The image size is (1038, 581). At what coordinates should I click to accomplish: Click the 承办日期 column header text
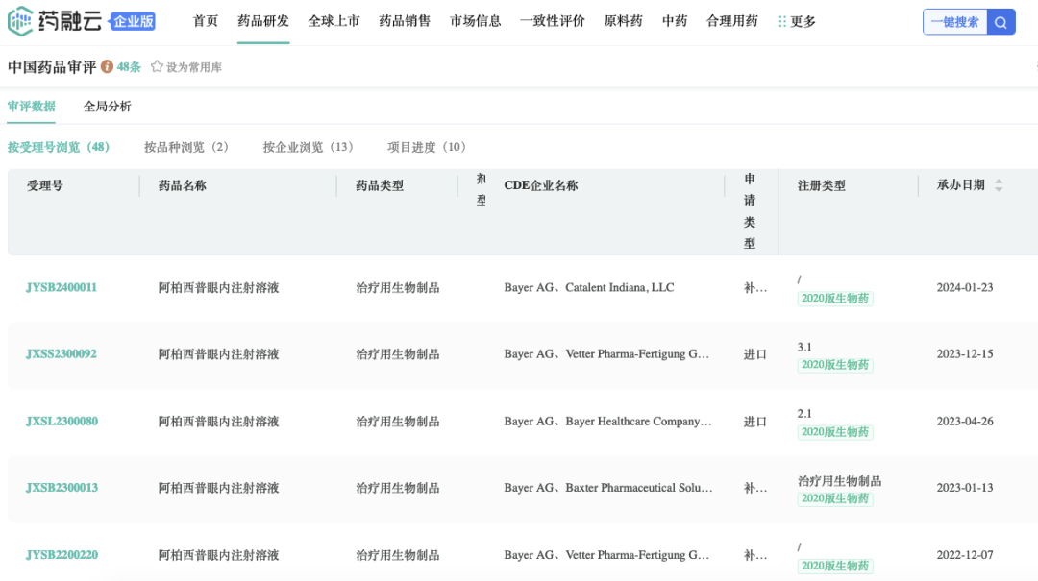click(x=960, y=185)
